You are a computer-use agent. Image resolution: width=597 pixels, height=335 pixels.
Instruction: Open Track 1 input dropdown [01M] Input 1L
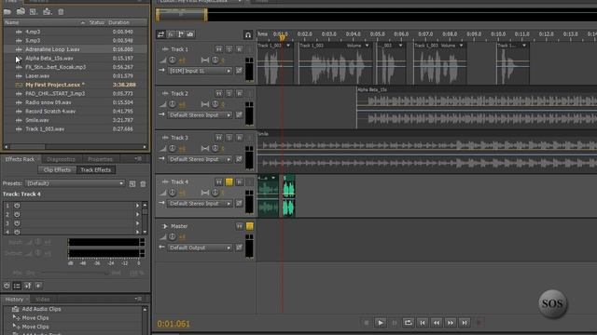pyautogui.click(x=200, y=71)
